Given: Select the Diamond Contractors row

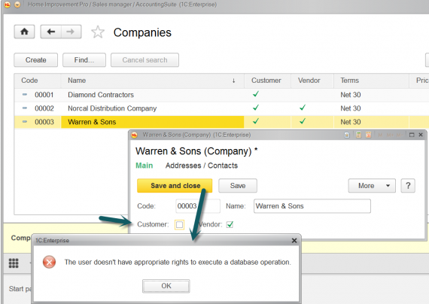Looking at the screenshot, I should (221, 95).
